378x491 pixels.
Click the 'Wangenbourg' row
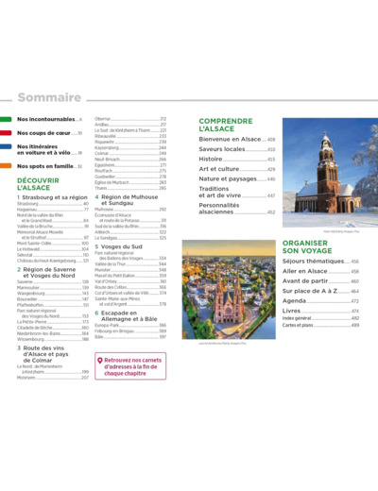pyautogui.click(x=53, y=294)
